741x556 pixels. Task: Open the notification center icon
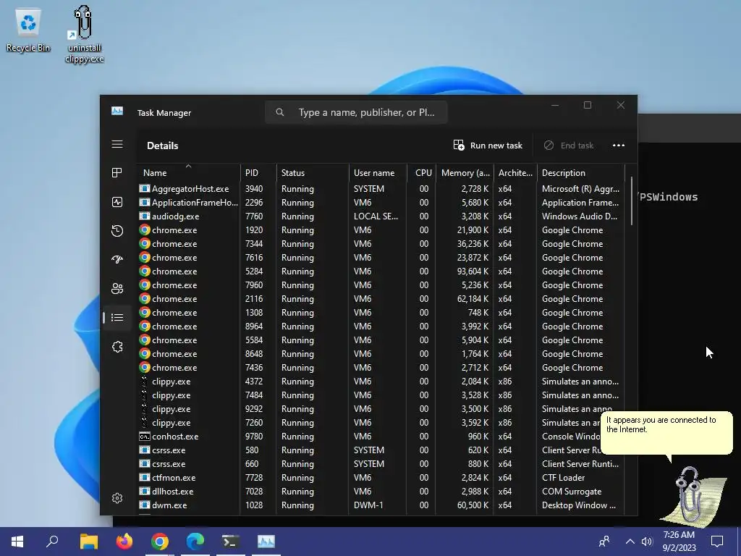[x=717, y=542]
